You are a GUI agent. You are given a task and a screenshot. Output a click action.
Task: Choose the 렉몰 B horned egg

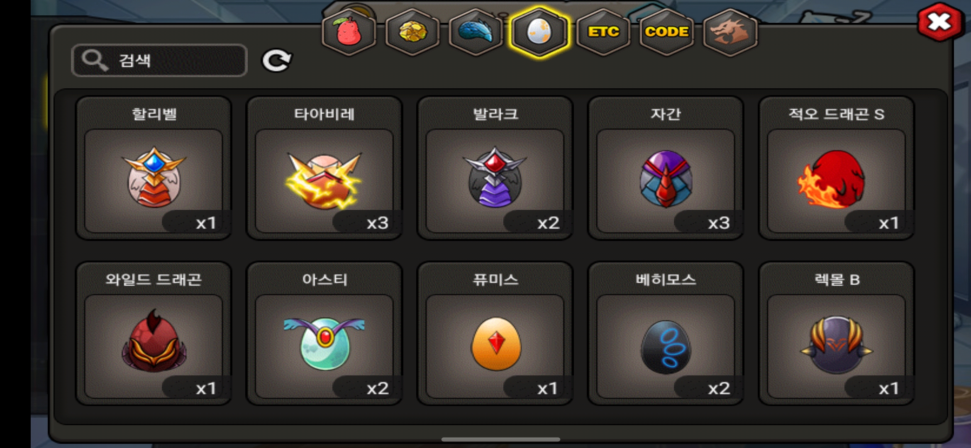tap(837, 334)
